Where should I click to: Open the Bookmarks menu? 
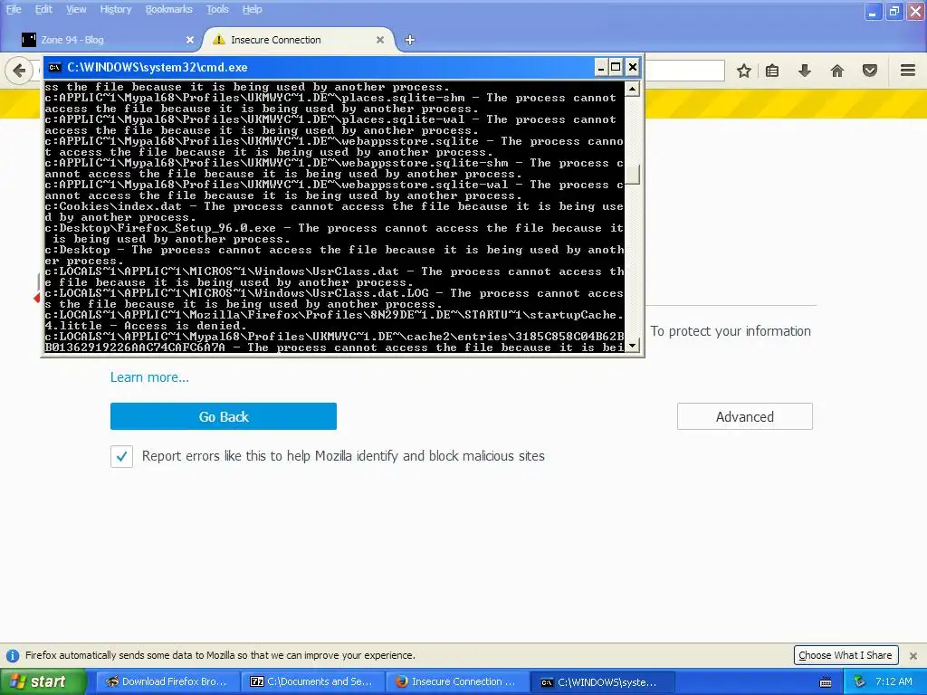[x=169, y=9]
